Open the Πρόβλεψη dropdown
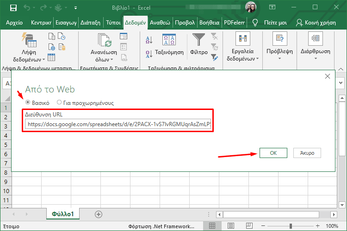347x231 pixels. pyautogui.click(x=279, y=46)
